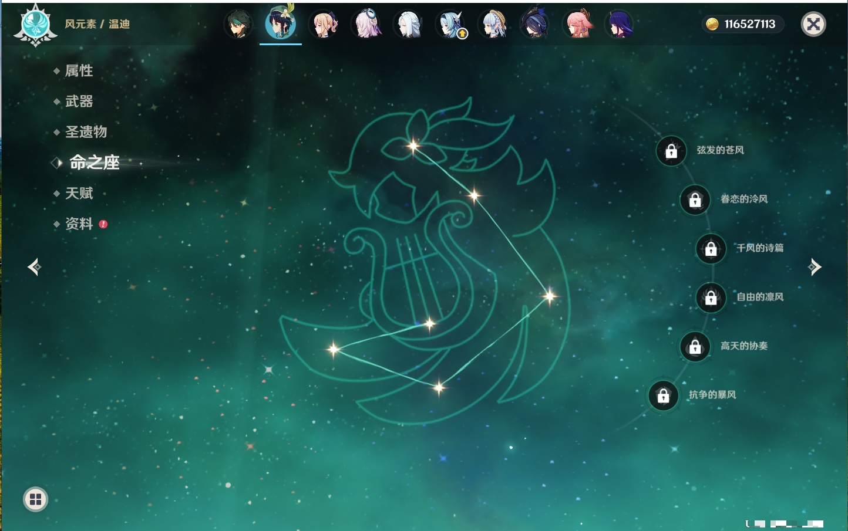
Task: Select the 命之座 constellation page
Action: (x=94, y=163)
